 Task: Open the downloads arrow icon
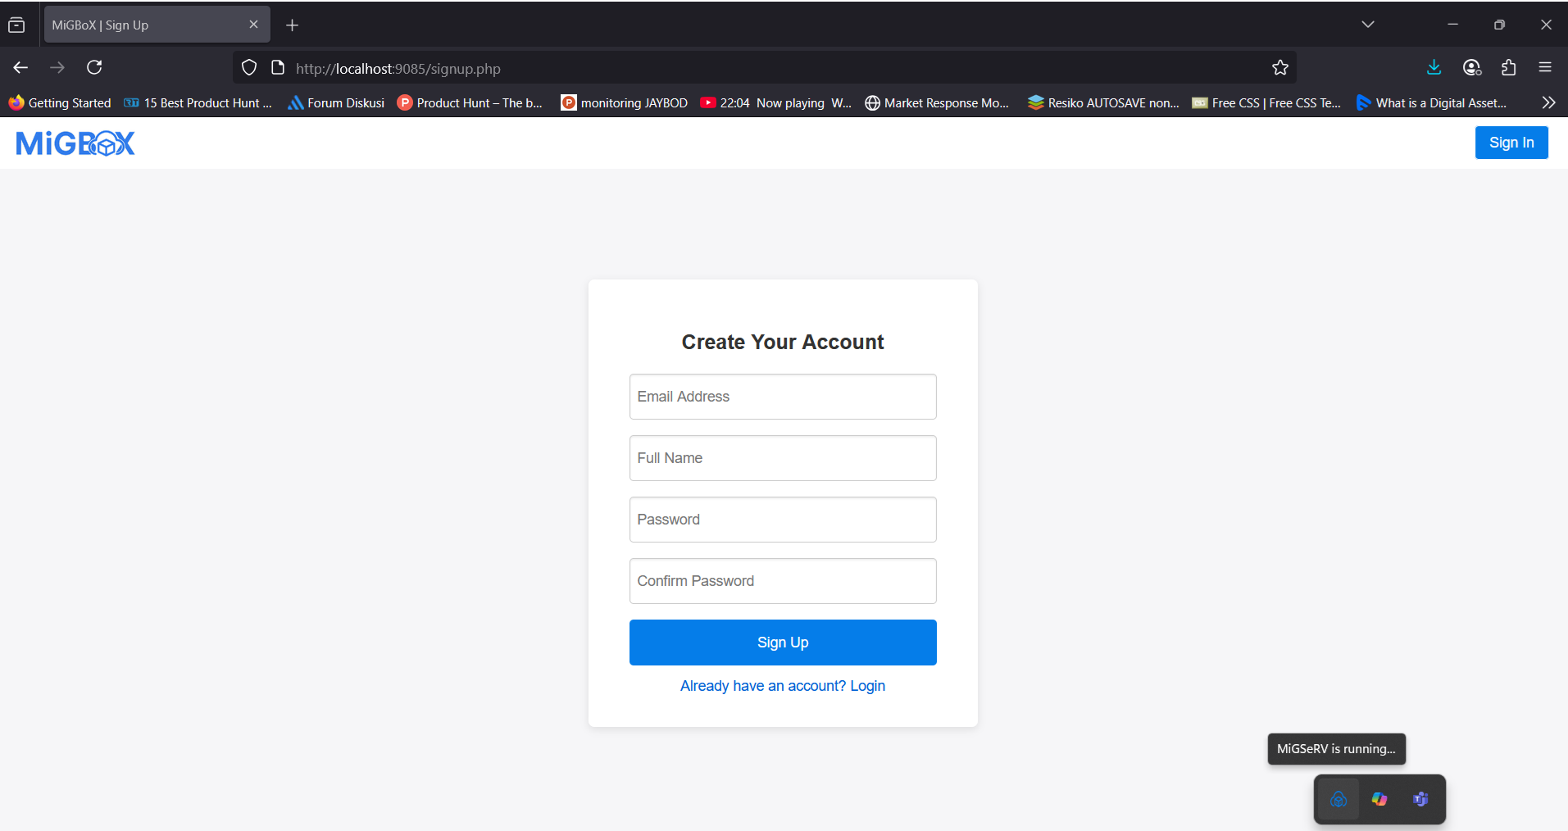pos(1434,68)
